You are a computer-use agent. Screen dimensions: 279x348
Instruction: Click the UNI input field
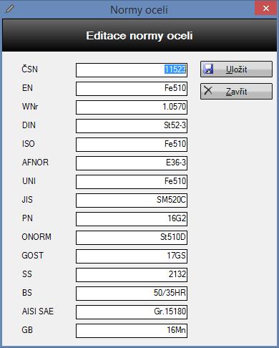tap(132, 182)
